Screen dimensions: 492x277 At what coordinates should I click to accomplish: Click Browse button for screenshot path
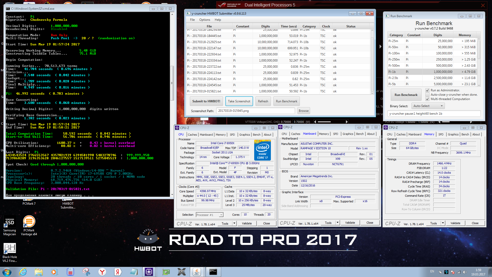pos(304,111)
